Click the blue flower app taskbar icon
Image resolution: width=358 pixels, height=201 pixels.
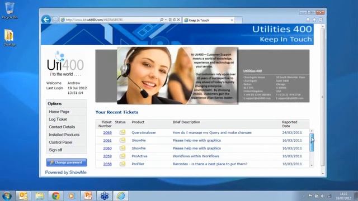105,196
